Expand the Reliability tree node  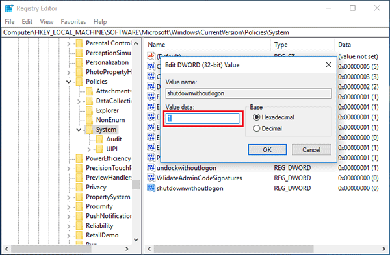(69, 226)
